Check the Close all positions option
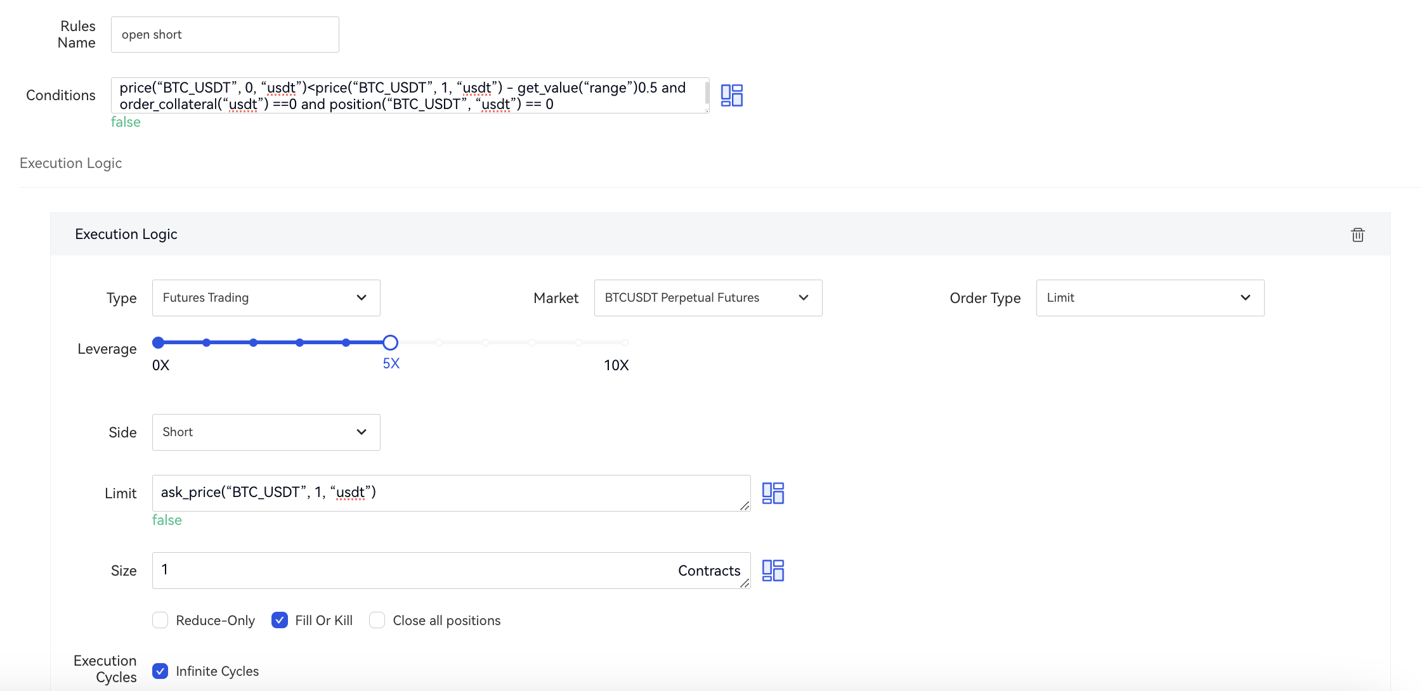1422x691 pixels. point(377,620)
